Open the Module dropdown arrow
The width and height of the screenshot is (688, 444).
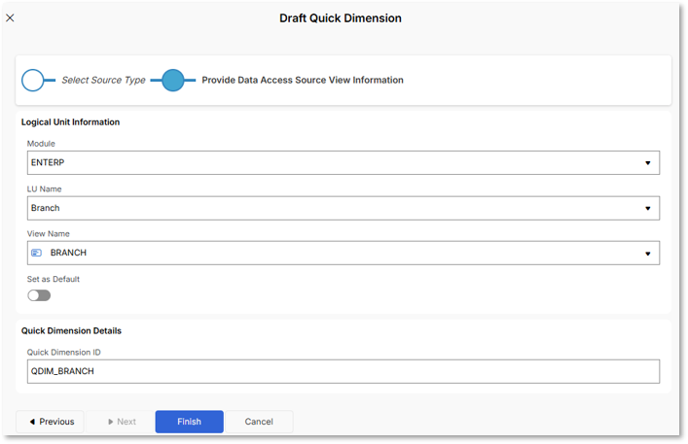(x=648, y=163)
